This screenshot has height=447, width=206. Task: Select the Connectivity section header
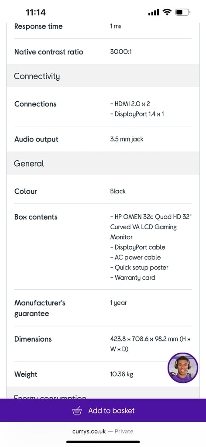point(103,76)
